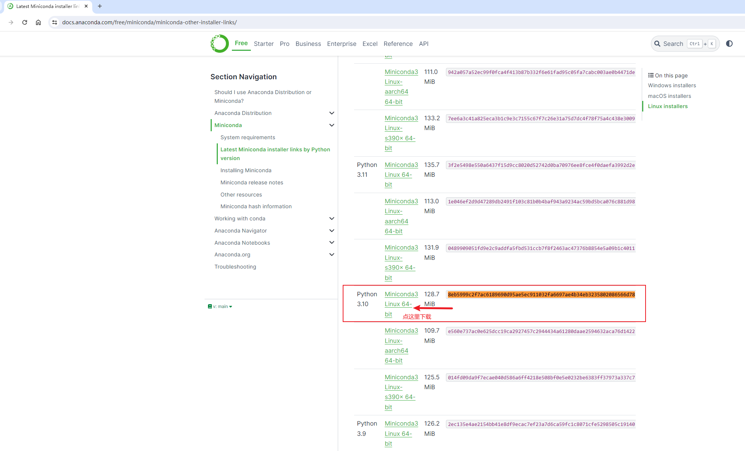745x451 pixels.
Task: Open System requirements page
Action: 248,137
